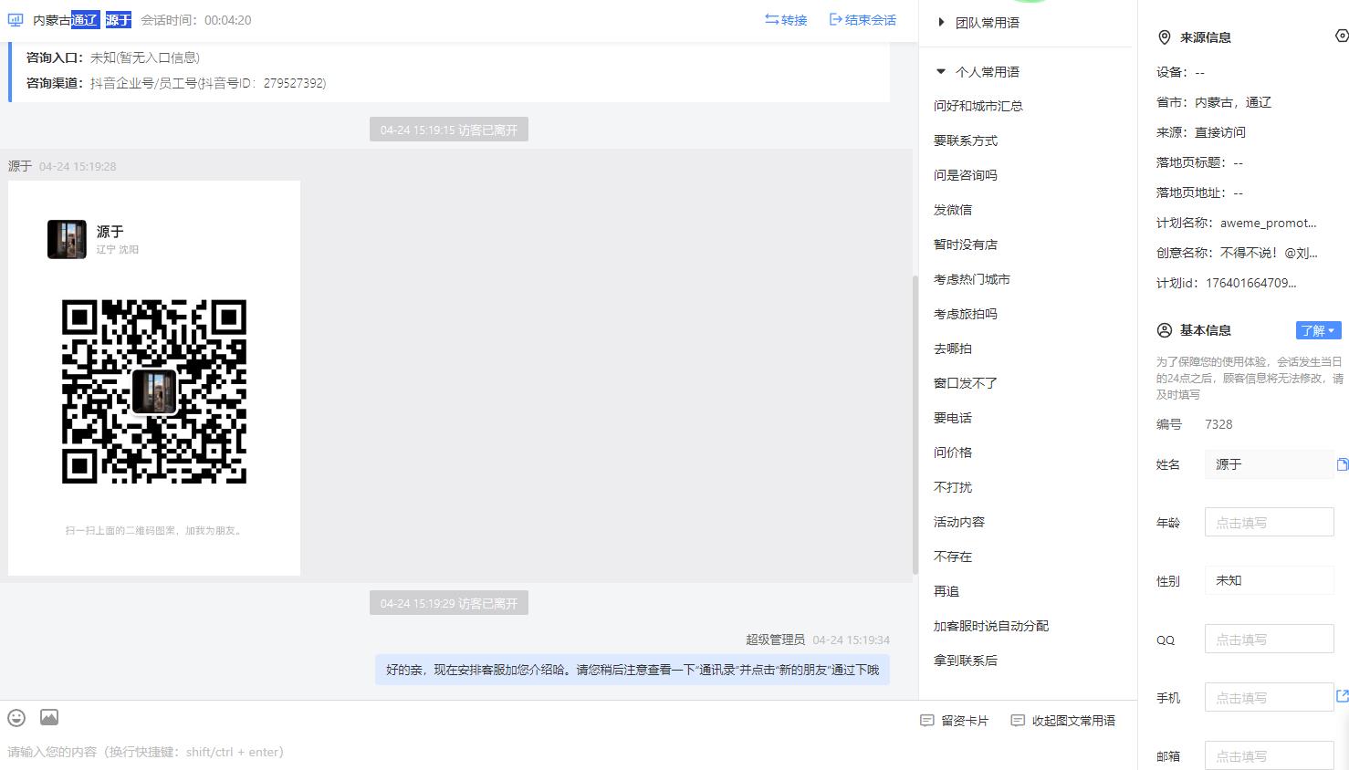Click the location pin icon beside 来源信息

[x=1164, y=37]
